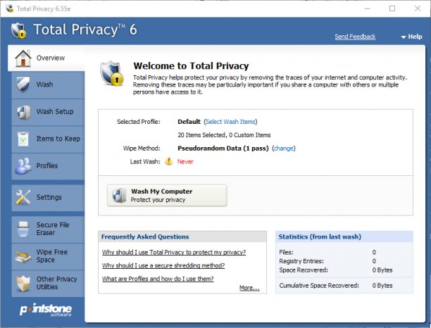
Task: Click the Other Privacy Utilities shield icon
Action: tap(23, 283)
